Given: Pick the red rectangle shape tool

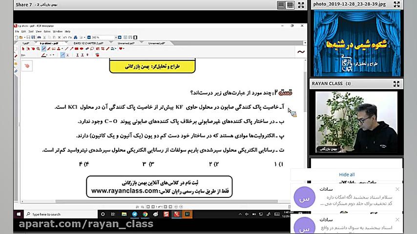Looking at the screenshot, I should tap(76, 49).
